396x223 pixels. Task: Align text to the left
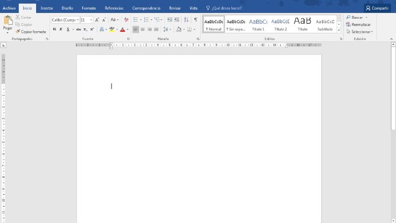[x=136, y=29]
